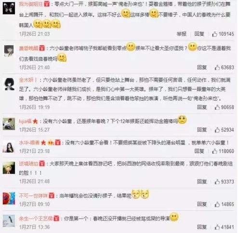Viewport: 238px width, 233px height.
Task: Reply to the last comment at 13:36
Action: tap(202, 227)
